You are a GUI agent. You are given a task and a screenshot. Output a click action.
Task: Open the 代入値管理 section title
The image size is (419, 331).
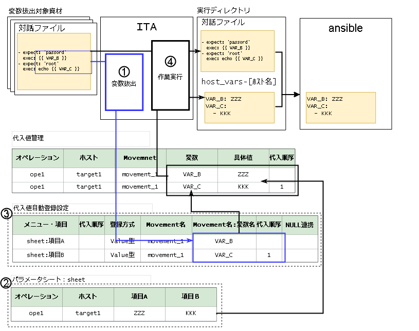pyautogui.click(x=29, y=138)
